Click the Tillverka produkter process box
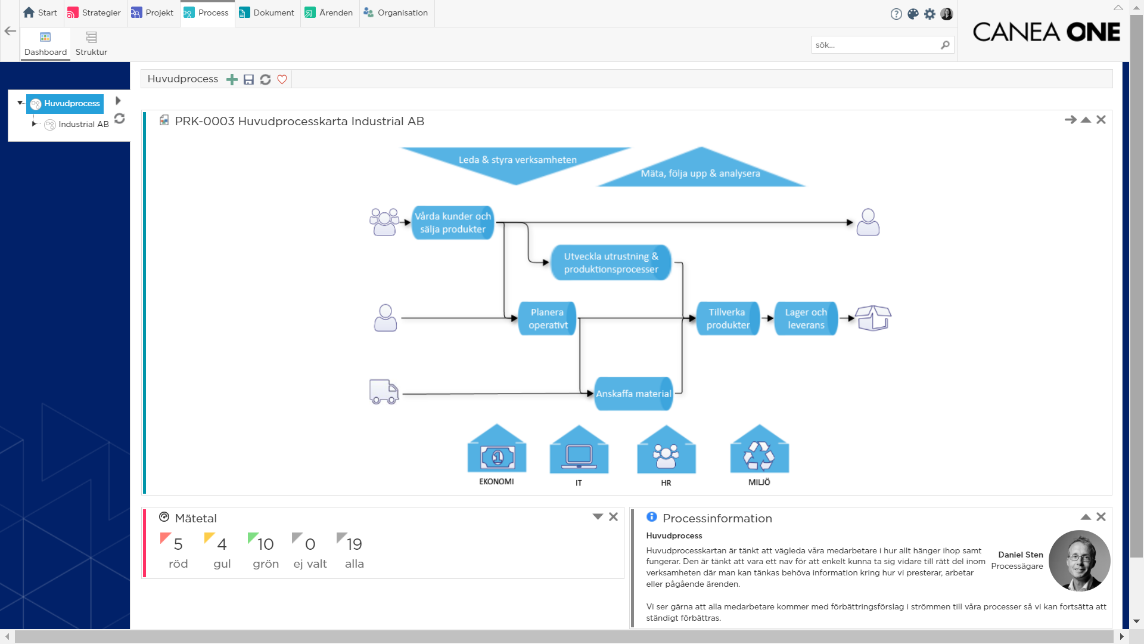This screenshot has height=644, width=1144. pos(728,318)
